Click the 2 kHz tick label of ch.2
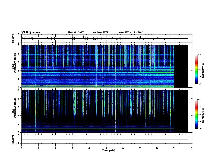This screenshot has height=166, width=215. tap(19, 124)
